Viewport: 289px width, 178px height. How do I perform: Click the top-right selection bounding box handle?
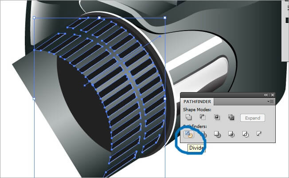(x=165, y=18)
